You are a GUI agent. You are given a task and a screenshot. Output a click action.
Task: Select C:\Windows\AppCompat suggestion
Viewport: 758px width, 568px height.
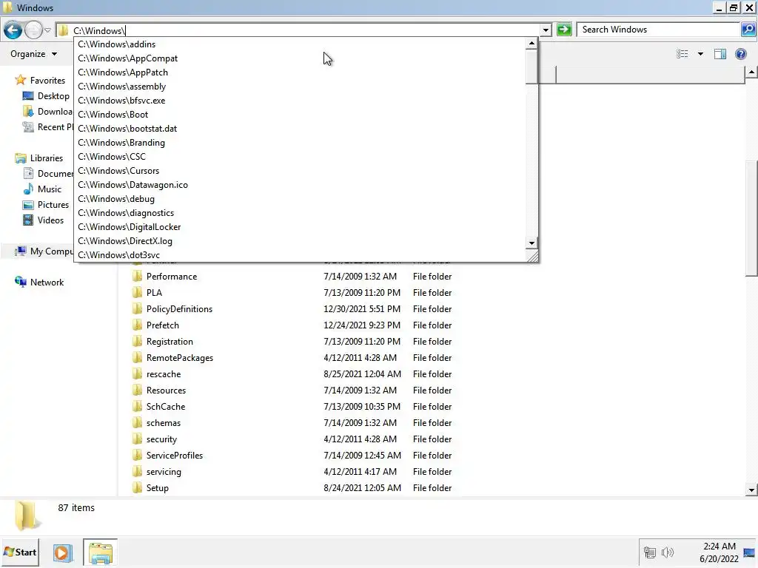click(300, 58)
